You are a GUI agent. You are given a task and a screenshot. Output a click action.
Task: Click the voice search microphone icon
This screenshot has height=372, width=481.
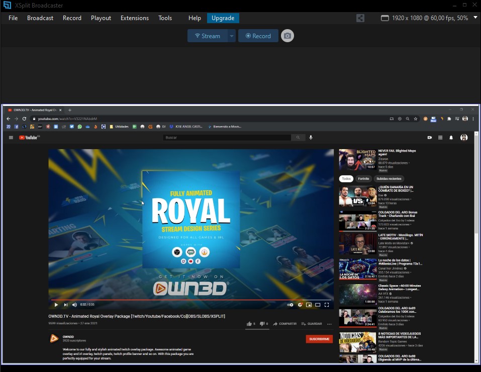tap(311, 138)
